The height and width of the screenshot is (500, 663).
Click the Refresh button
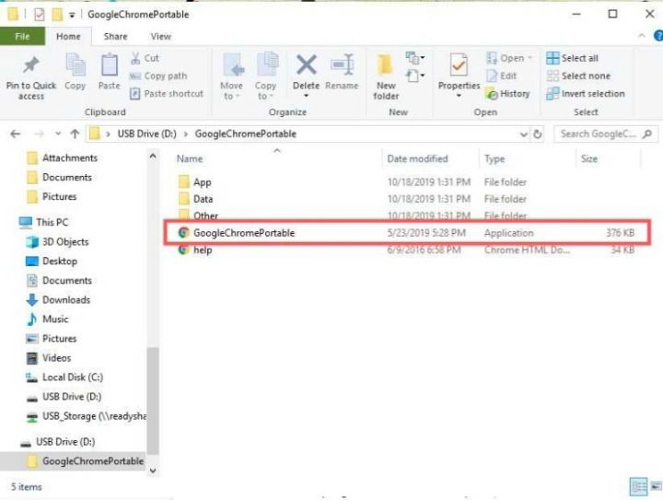pyautogui.click(x=538, y=134)
